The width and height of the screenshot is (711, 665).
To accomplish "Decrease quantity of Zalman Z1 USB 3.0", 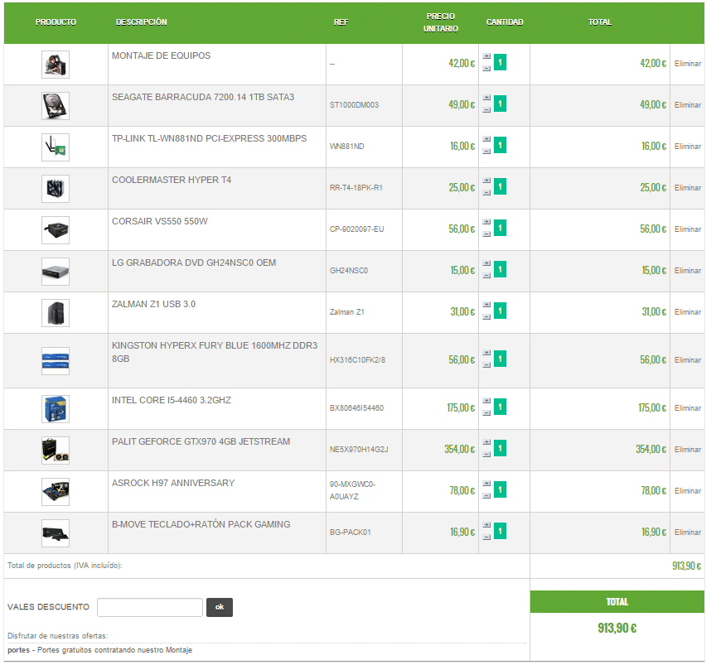I will pos(486,317).
